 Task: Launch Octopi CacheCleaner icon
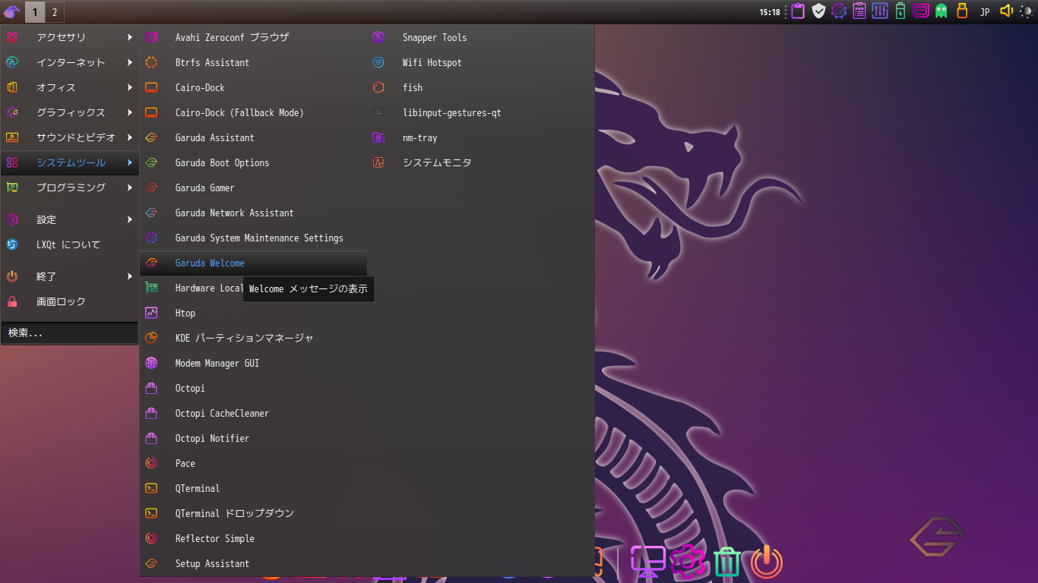(x=151, y=413)
